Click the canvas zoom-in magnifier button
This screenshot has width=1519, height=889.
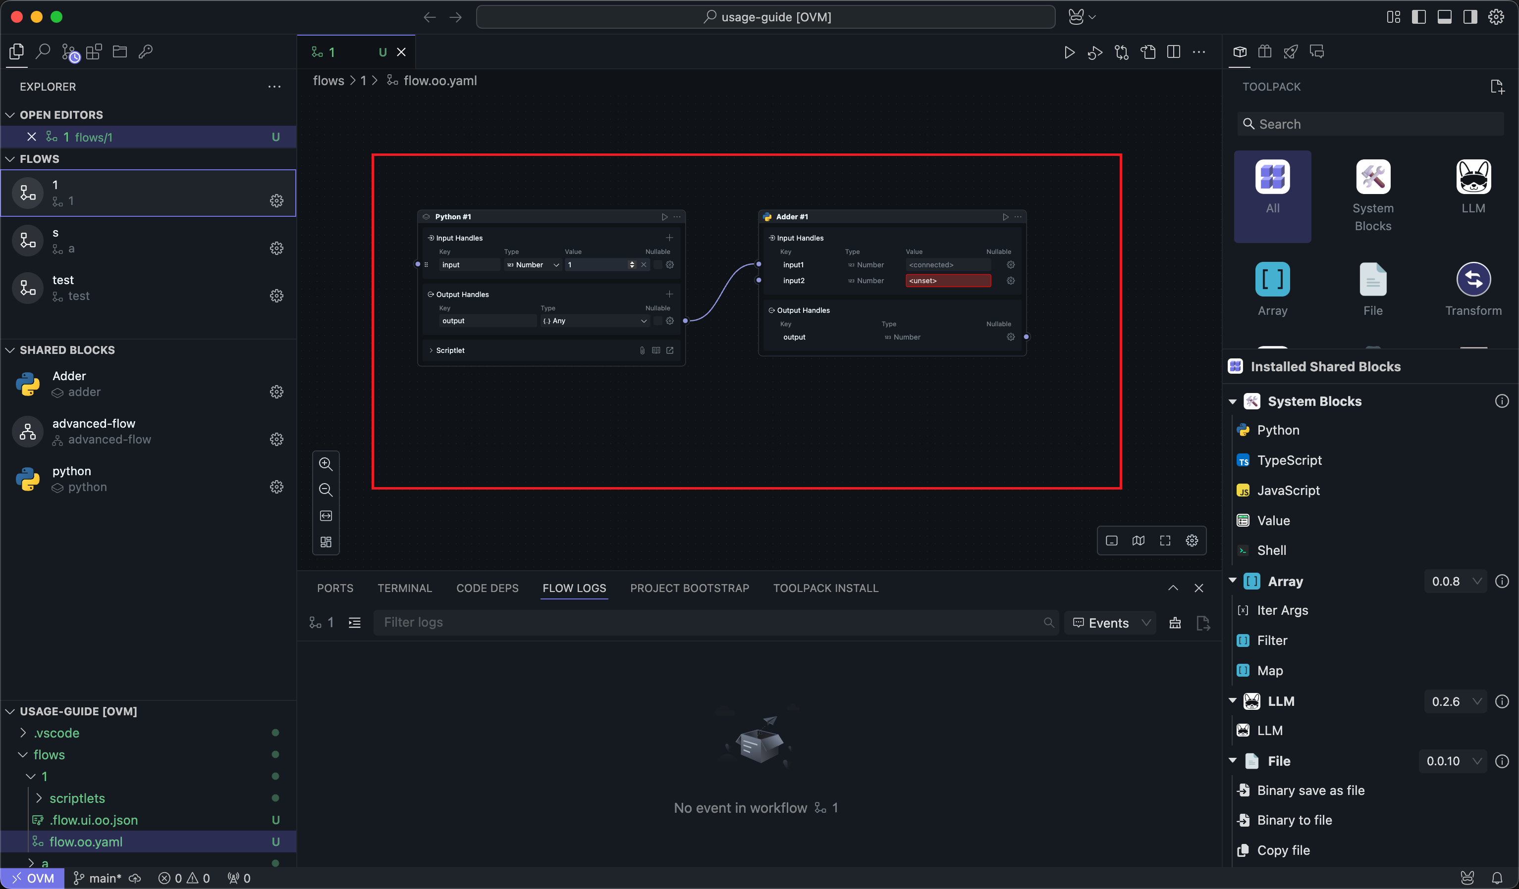(325, 464)
